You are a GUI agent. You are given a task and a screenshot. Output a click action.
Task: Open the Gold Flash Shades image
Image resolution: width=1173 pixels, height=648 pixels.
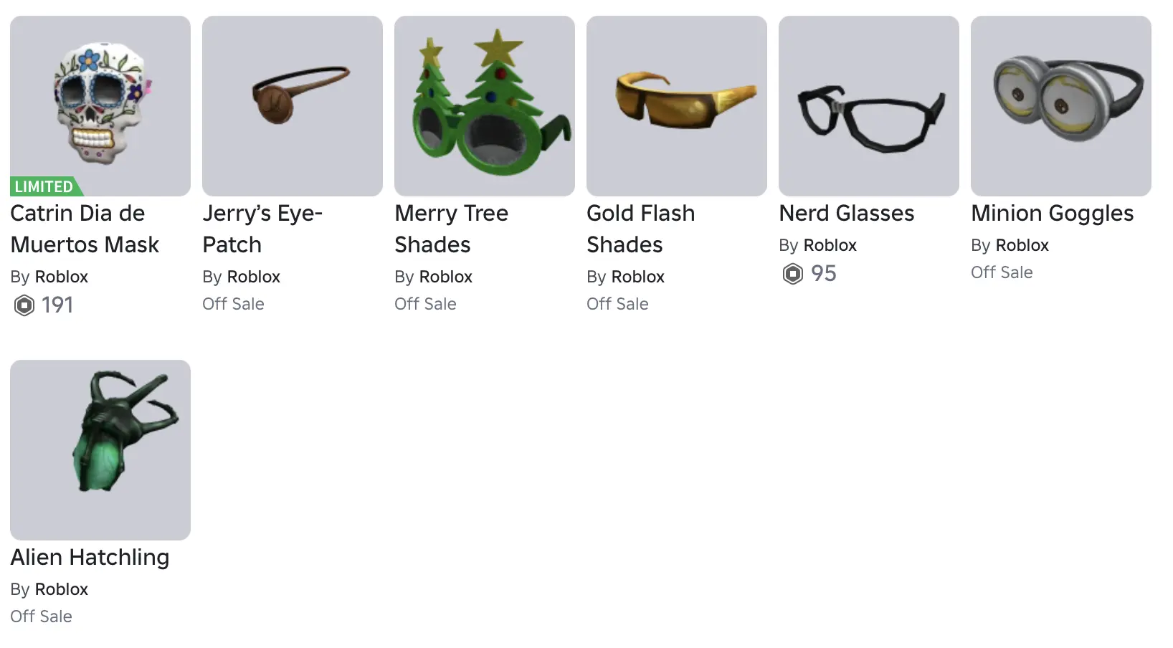pyautogui.click(x=677, y=106)
